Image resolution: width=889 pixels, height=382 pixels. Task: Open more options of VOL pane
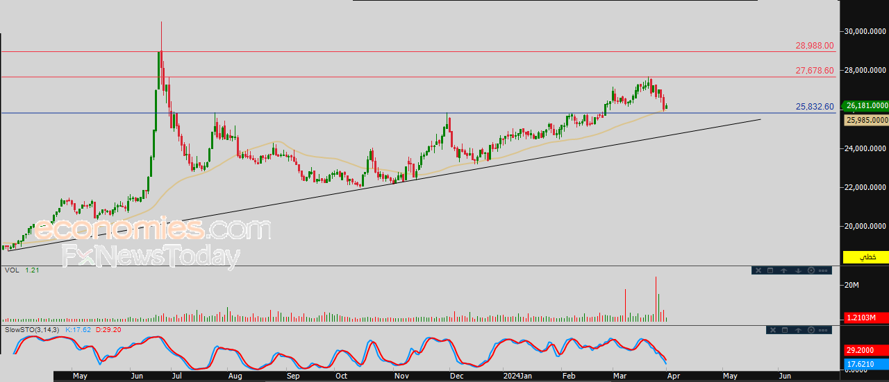click(823, 270)
